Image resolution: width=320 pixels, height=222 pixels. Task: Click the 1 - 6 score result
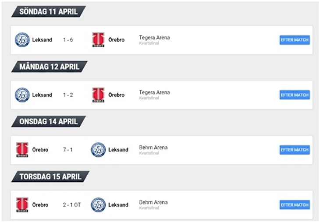pos(68,40)
